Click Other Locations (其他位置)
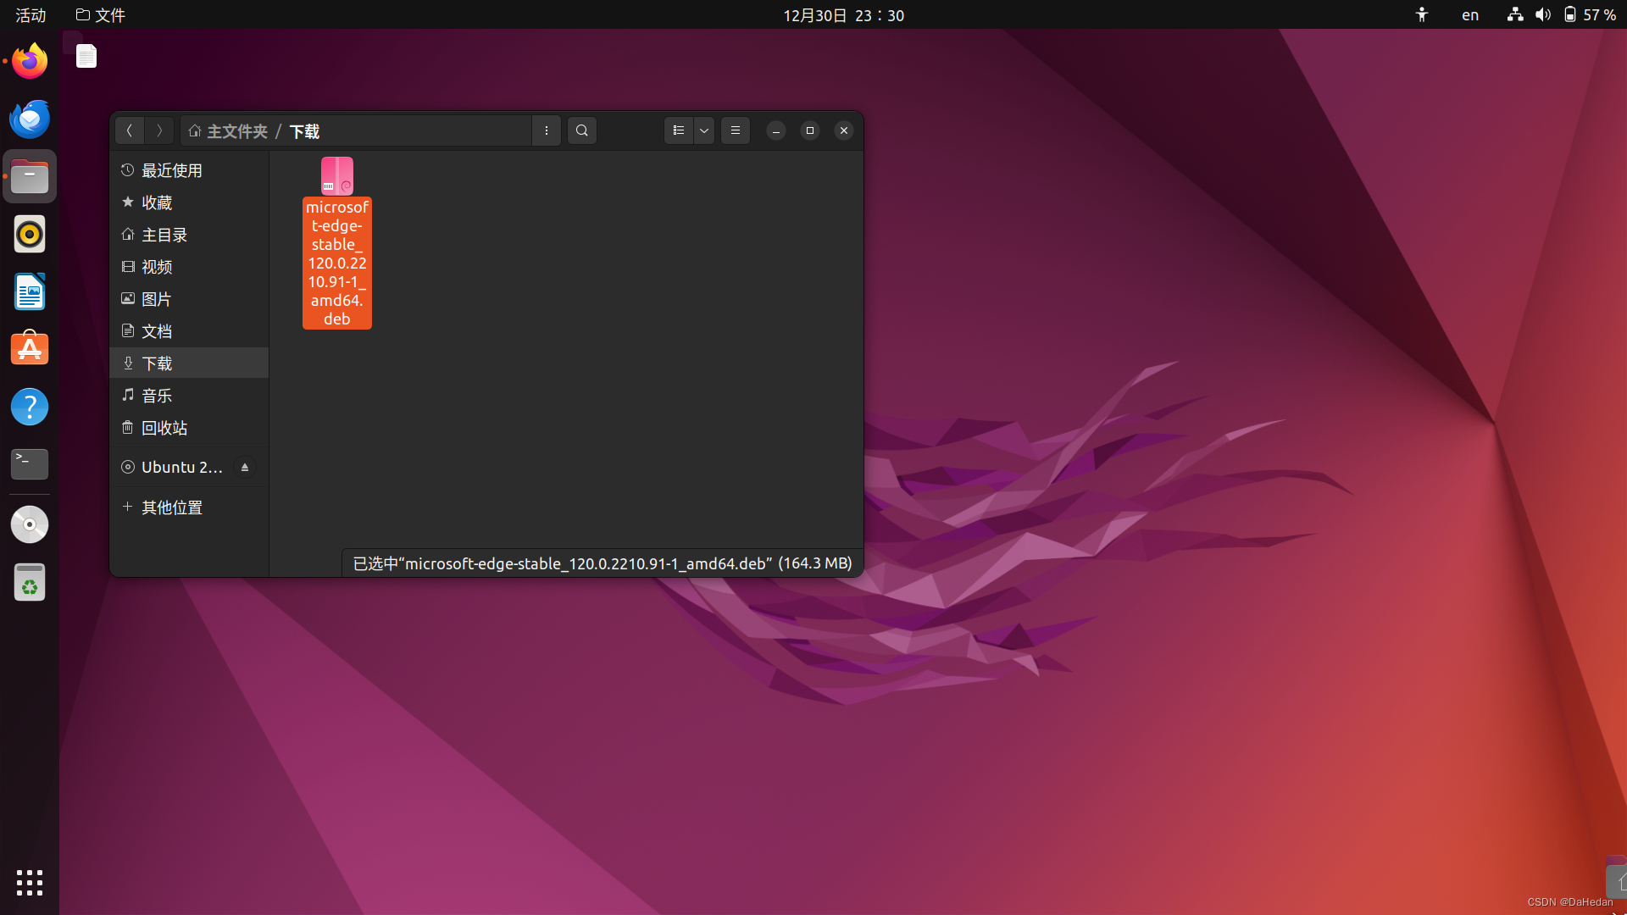This screenshot has width=1627, height=915. (x=172, y=507)
